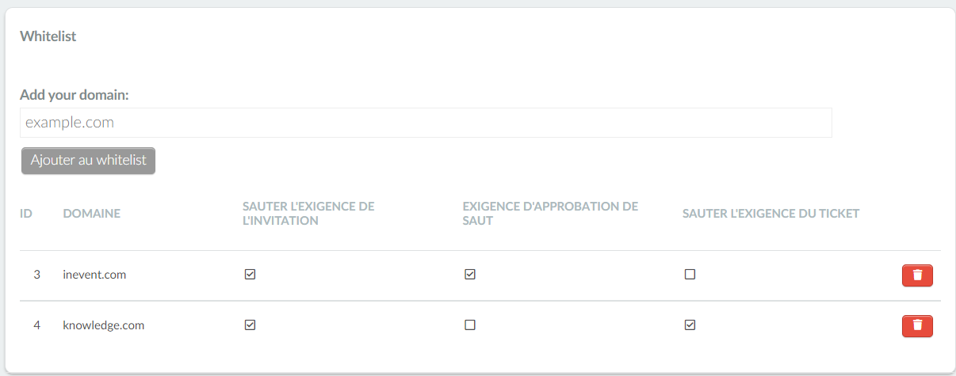Viewport: 956px width, 376px height.
Task: Uncheck invitation requirement skip for knowledge.com
Action: click(x=250, y=325)
